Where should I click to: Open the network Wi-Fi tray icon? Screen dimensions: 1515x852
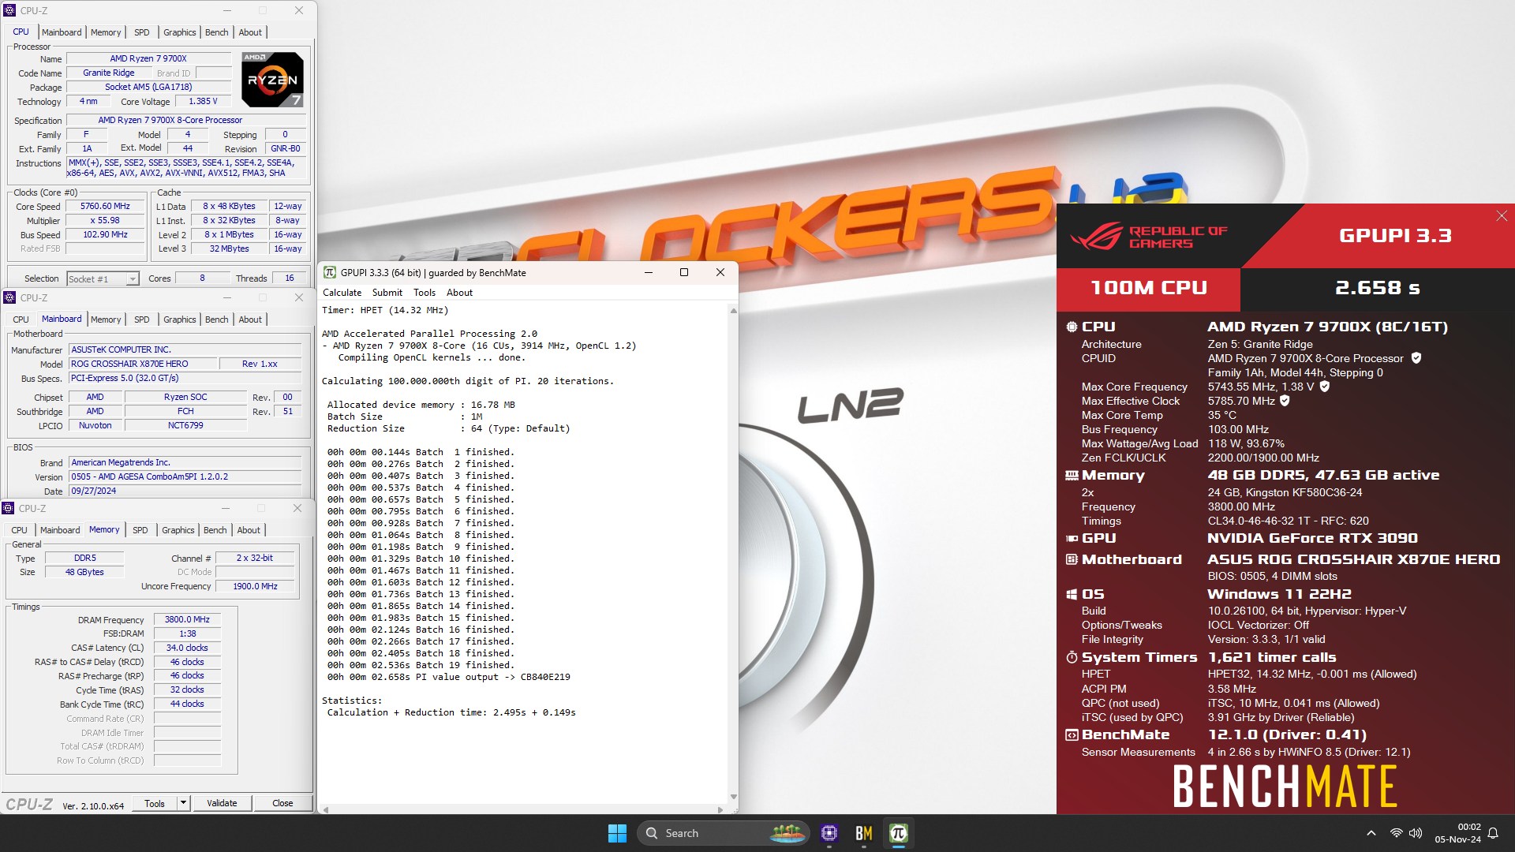(1396, 833)
